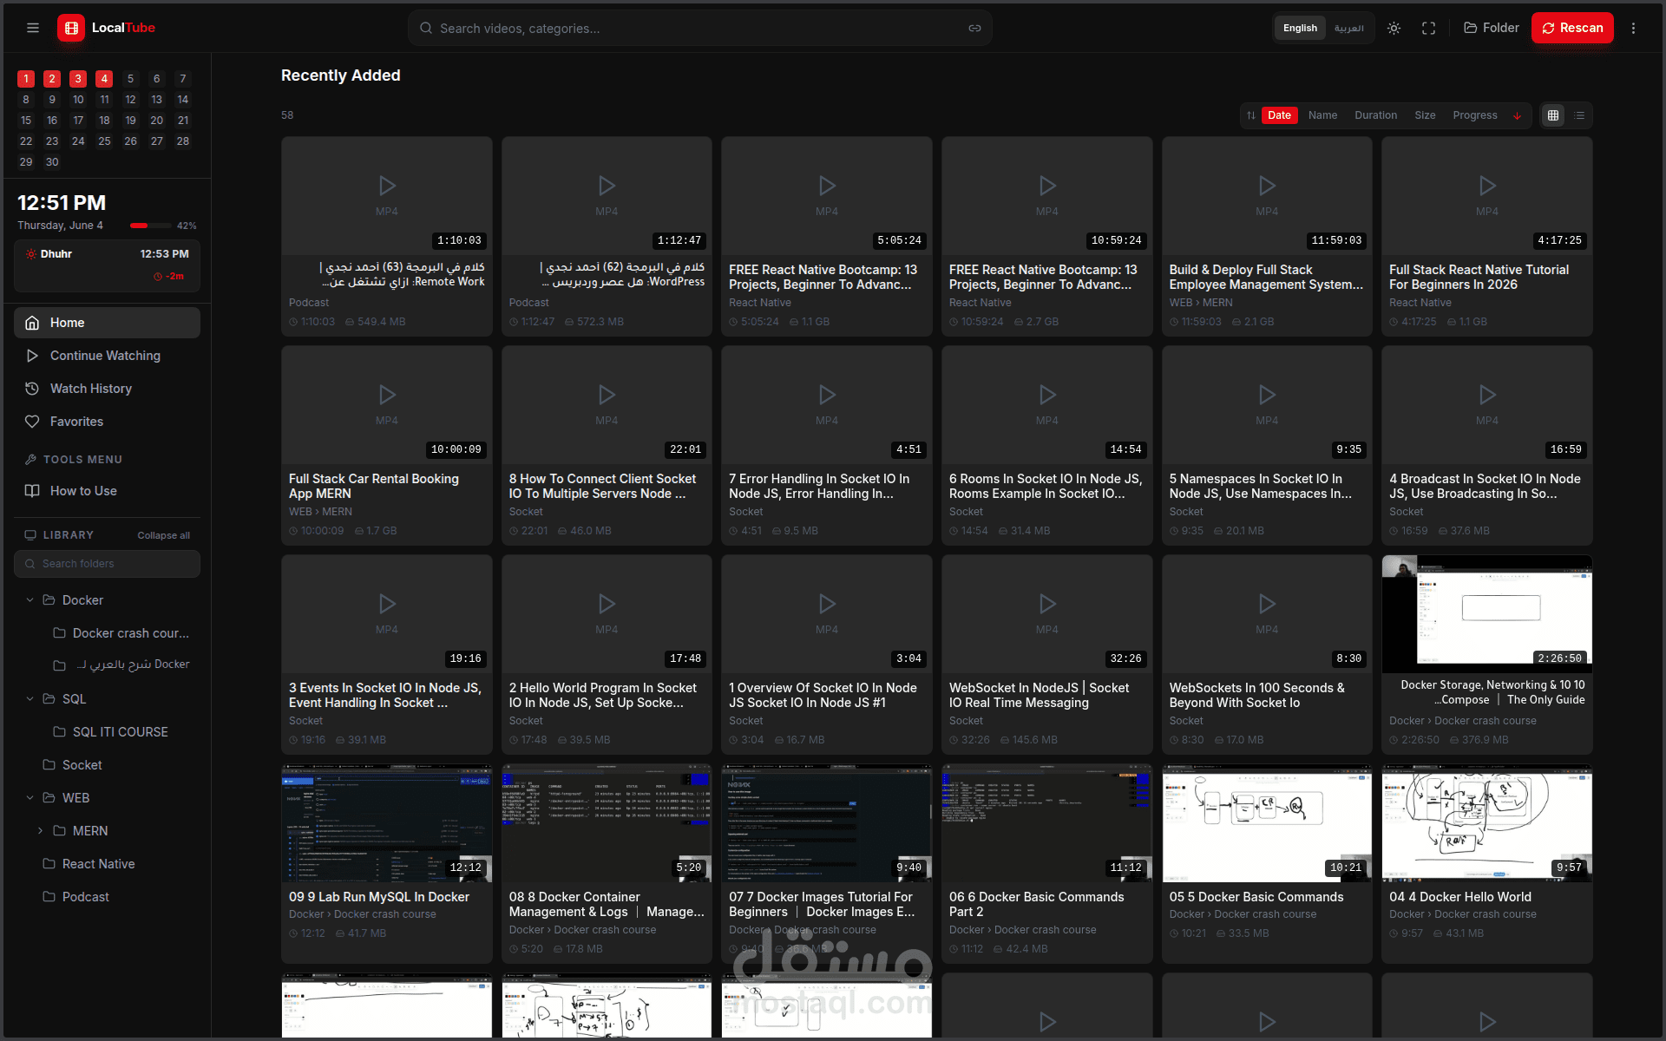Image resolution: width=1666 pixels, height=1041 pixels.
Task: Click the day progress bar at 42%
Action: click(x=150, y=226)
